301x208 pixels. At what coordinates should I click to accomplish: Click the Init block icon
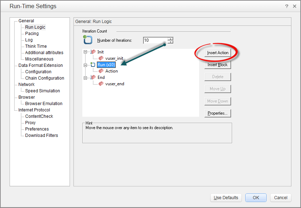93,52
